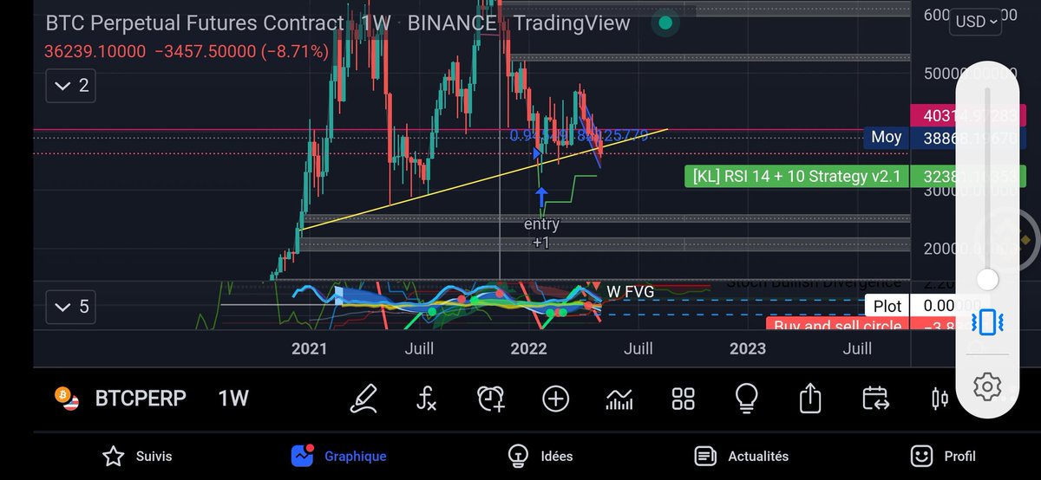The width and height of the screenshot is (1041, 480).
Task: Open the layout grid squares icon
Action: (684, 399)
